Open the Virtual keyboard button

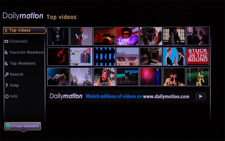point(22,126)
